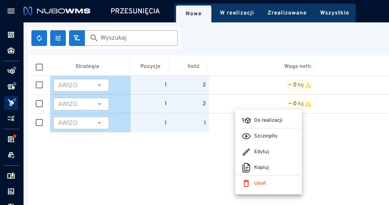Expand the second row AWIZO strategy dropdown

coord(81,104)
